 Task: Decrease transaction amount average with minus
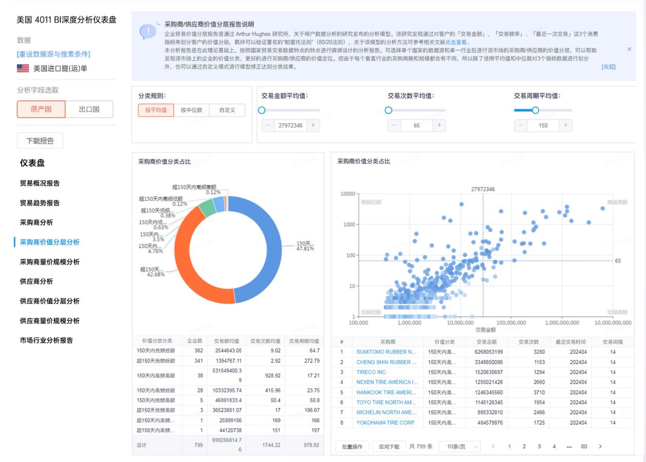click(268, 125)
